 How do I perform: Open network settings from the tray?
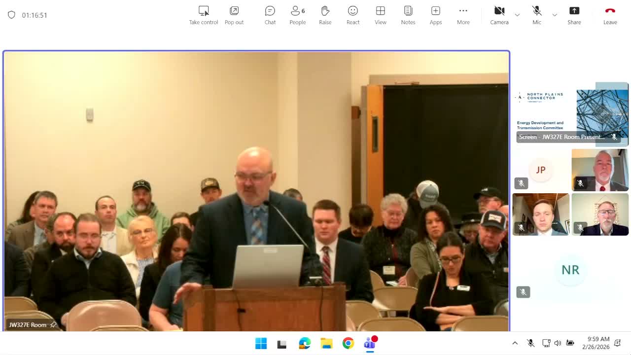pos(546,343)
